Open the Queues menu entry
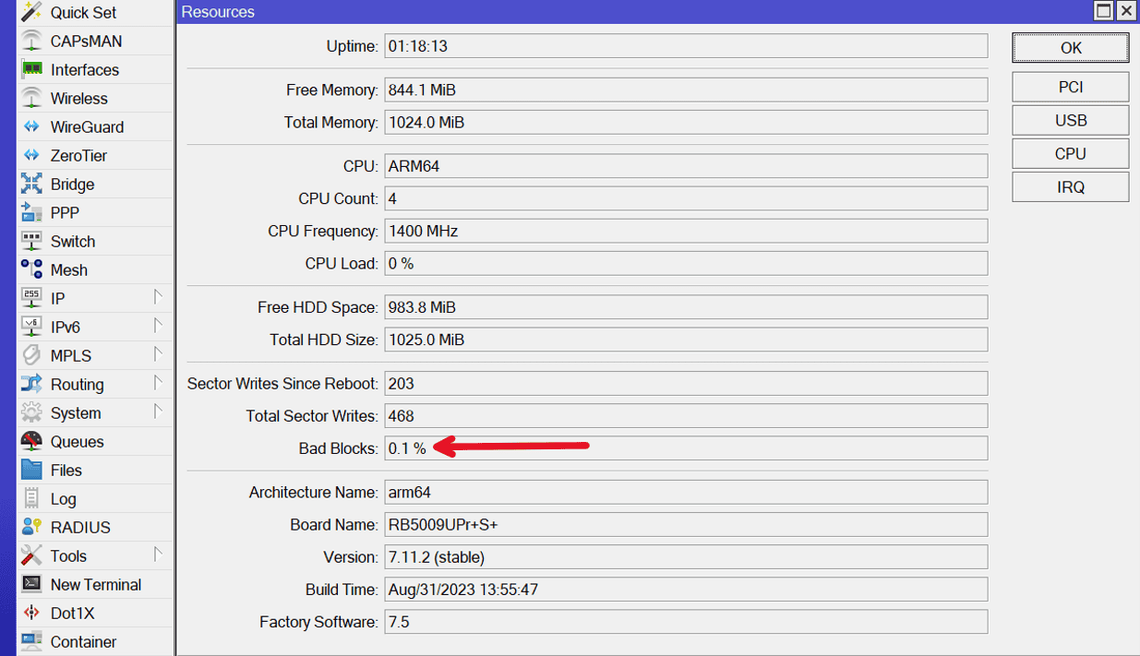This screenshot has width=1140, height=656. (94, 442)
